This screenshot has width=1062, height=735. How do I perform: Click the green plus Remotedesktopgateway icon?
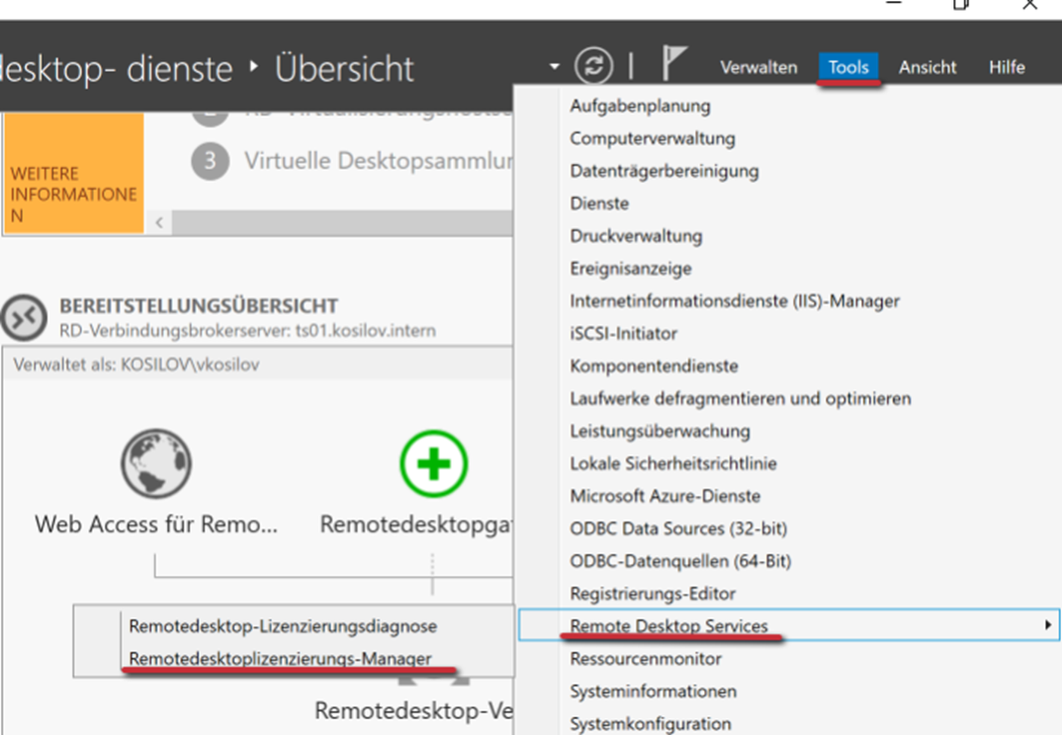[433, 462]
